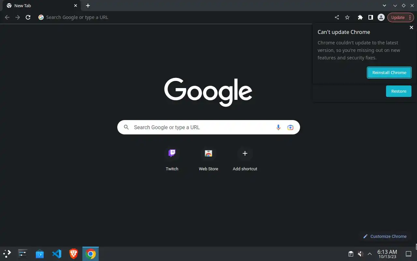Select Chrome icon in taskbar
This screenshot has width=417, height=261.
91,253
